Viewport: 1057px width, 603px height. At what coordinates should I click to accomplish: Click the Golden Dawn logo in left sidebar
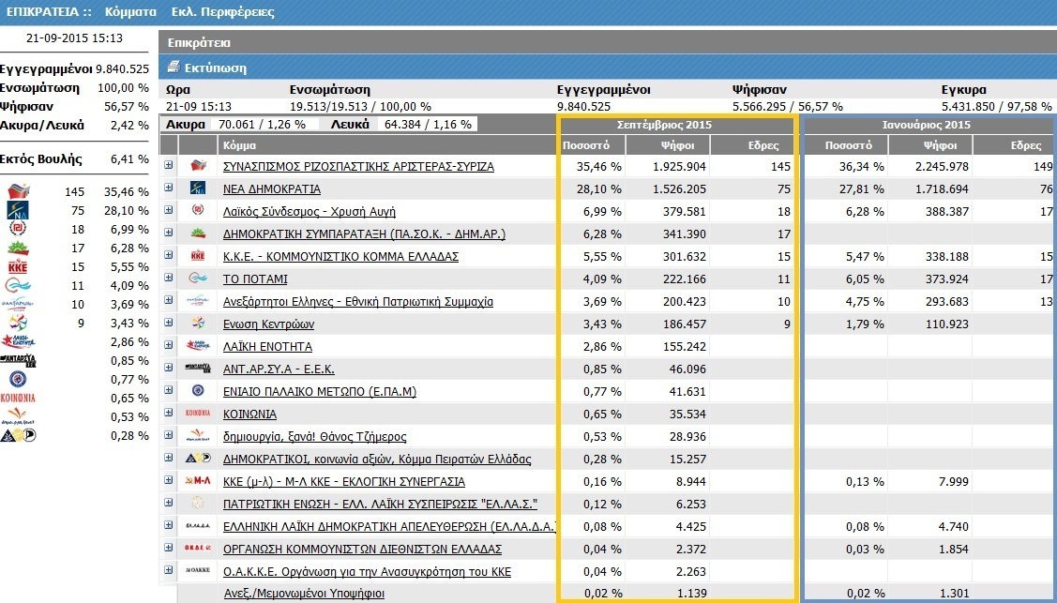coord(18,229)
